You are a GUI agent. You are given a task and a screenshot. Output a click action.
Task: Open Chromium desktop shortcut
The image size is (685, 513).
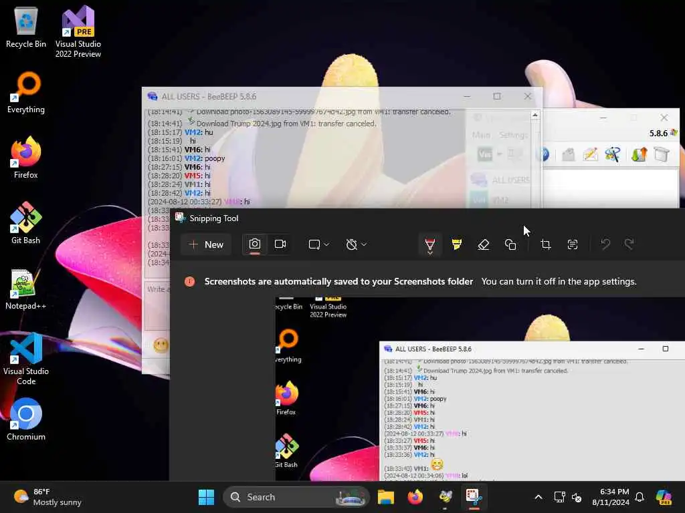coord(26,419)
